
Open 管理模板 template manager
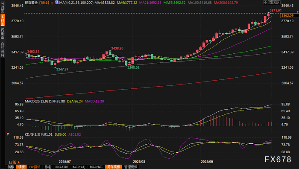131,167
